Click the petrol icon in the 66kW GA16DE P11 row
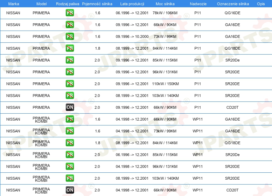The image size is (272, 196). (x=70, y=25)
